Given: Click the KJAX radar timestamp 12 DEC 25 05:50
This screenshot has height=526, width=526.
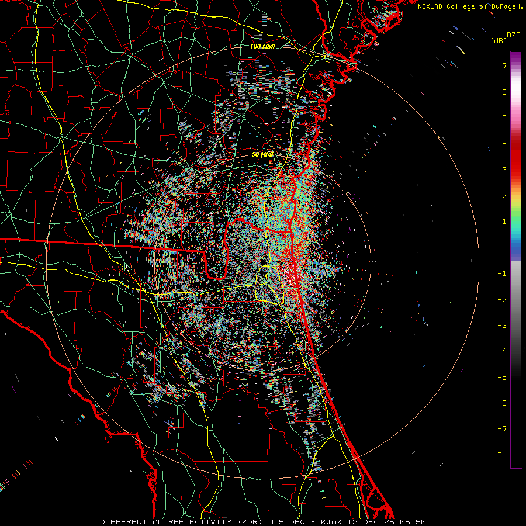Looking at the screenshot, I should 373,522.
